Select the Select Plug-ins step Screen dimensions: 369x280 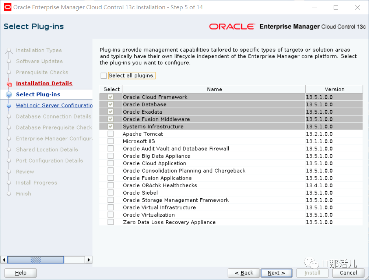[x=38, y=94]
